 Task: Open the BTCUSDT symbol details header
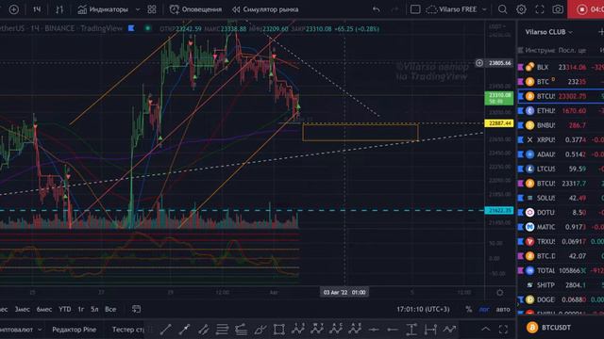(549, 328)
